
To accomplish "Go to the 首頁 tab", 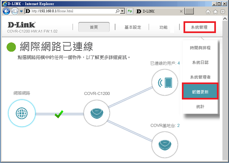I will [x=94, y=27].
